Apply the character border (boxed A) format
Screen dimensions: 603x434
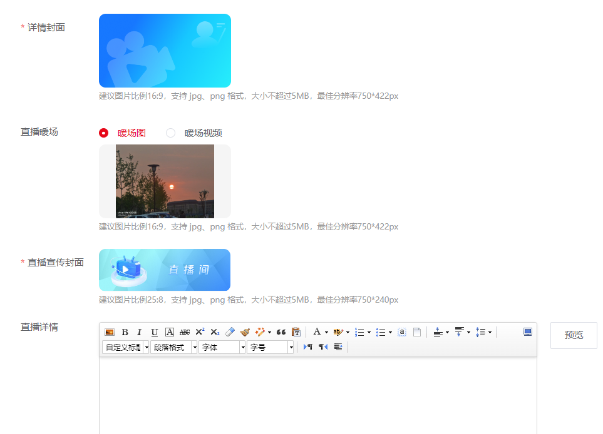(x=170, y=332)
